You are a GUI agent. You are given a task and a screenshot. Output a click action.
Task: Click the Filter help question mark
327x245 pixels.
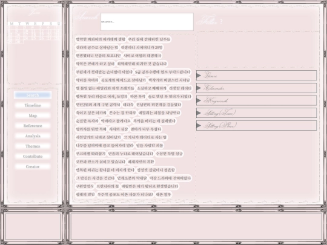pyautogui.click(x=221, y=21)
